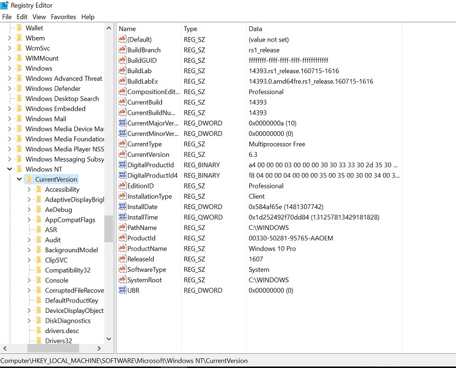Click the 'Windows 10 Pro' data cell

272,248
